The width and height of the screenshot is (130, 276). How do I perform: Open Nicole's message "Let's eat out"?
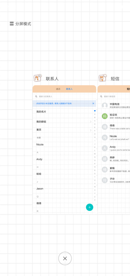tap(114, 138)
